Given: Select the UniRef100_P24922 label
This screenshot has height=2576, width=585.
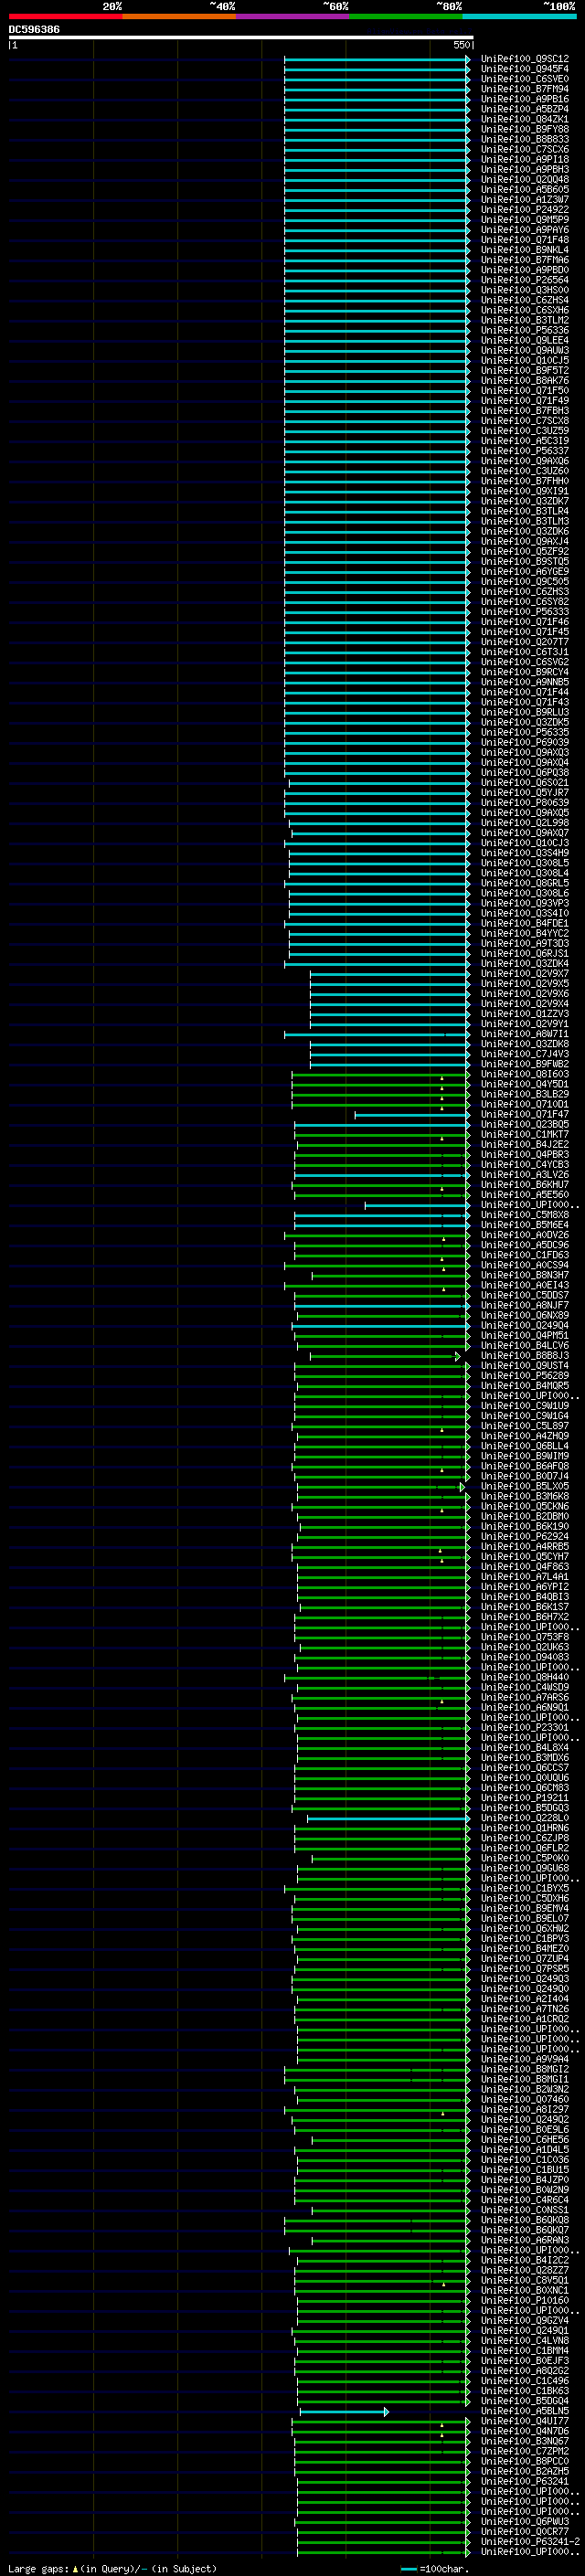Looking at the screenshot, I should (525, 210).
